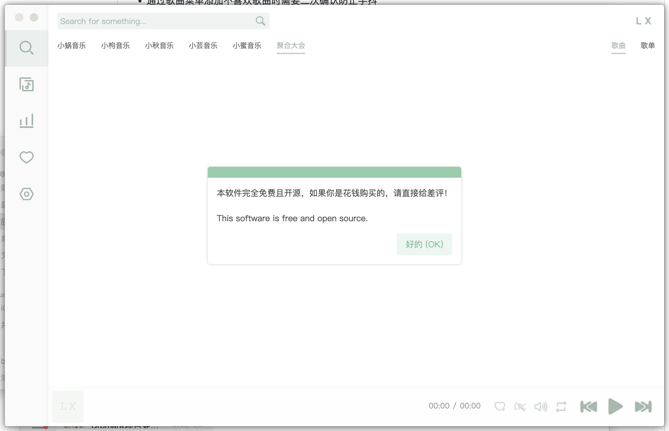Screen dimensions: 669x431
Task: Click the 好的 (OK) button
Action: click(424, 244)
